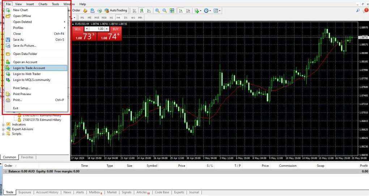Open the File menu
Image resolution: width=369 pixels, height=196 pixels.
(x=8, y=4)
